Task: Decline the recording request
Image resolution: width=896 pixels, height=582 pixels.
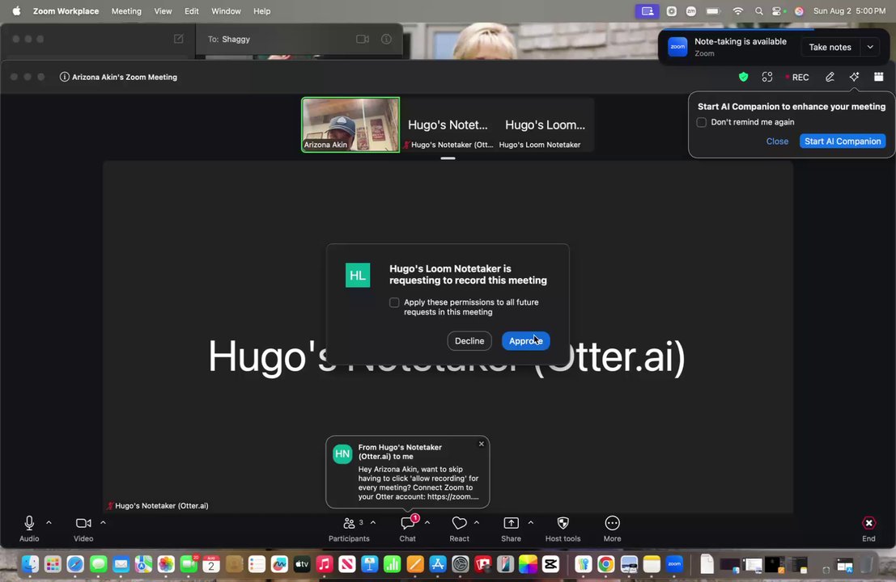Action: tap(469, 340)
